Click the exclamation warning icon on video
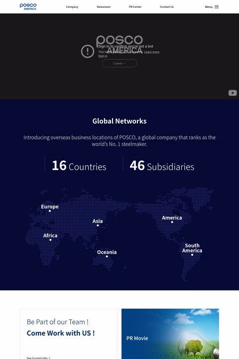Screen dimensions: 239x359 point(88,51)
